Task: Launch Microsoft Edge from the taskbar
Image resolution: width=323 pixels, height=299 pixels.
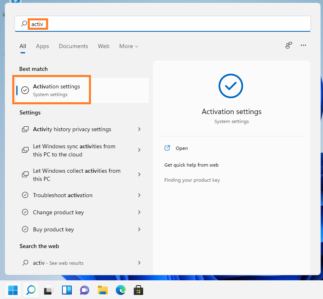Action: 120,290
